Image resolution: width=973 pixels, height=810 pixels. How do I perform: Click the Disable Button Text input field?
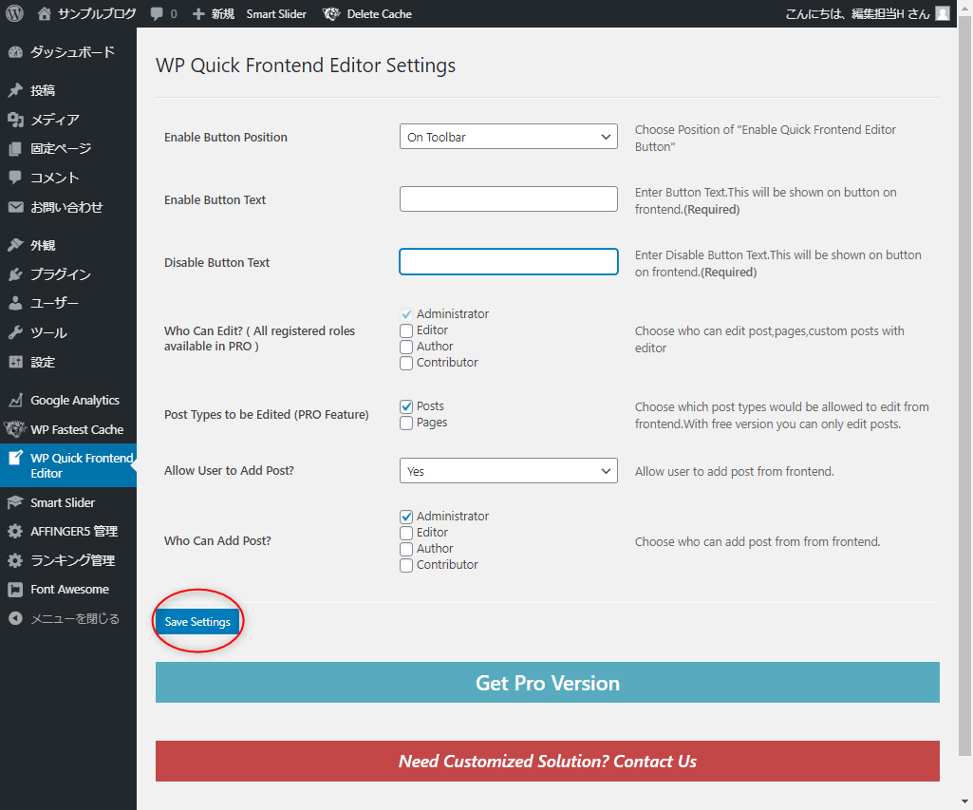pos(508,261)
